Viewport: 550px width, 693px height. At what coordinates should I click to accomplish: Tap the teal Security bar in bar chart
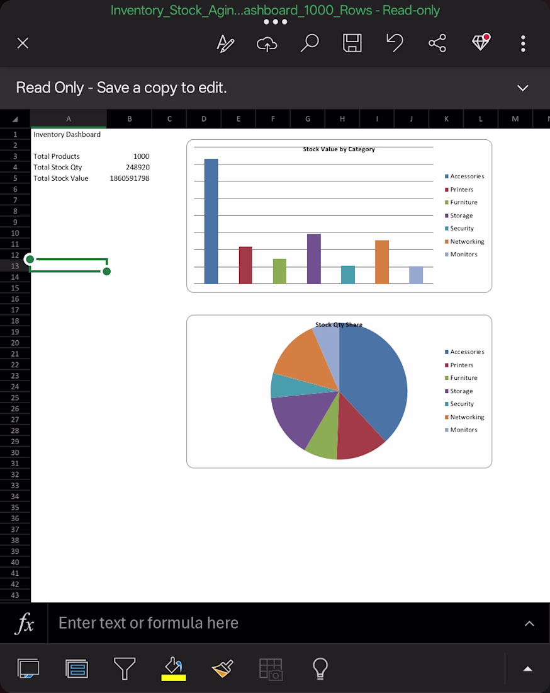click(348, 275)
